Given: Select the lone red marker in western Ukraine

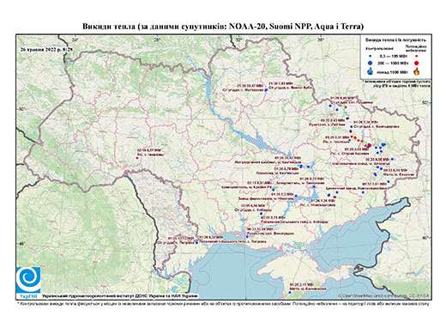Looking at the screenshot, I should 137,158.
